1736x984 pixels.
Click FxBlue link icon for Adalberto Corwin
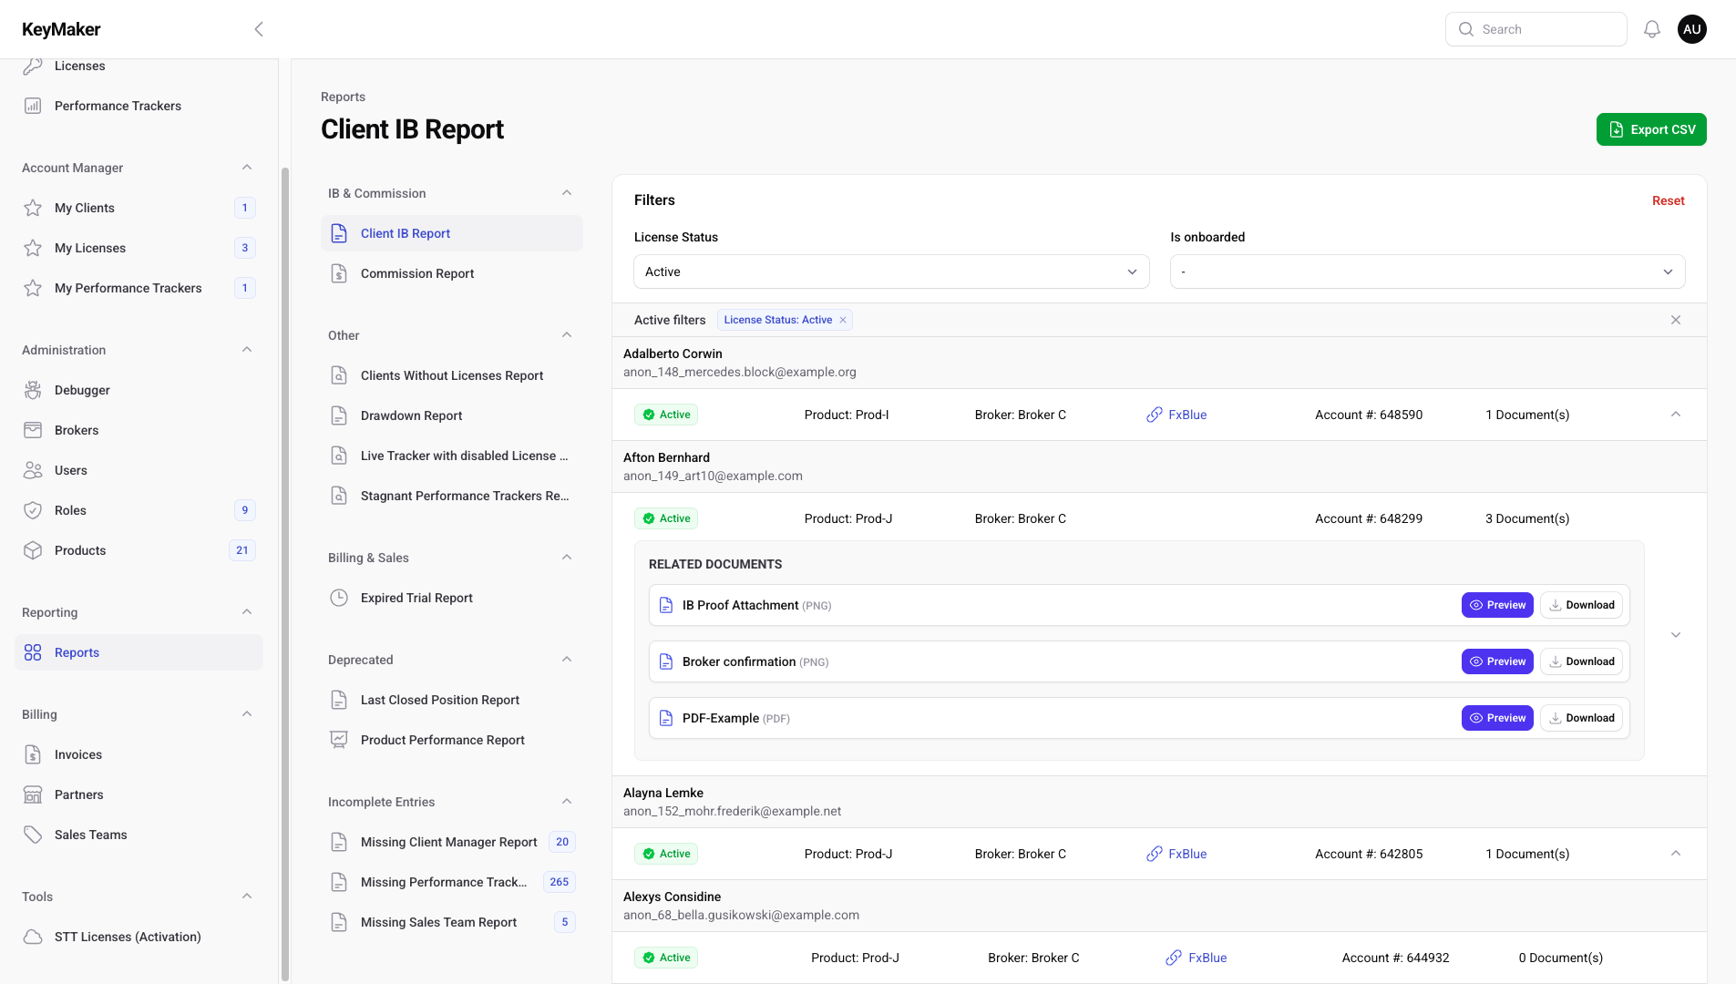pos(1155,415)
